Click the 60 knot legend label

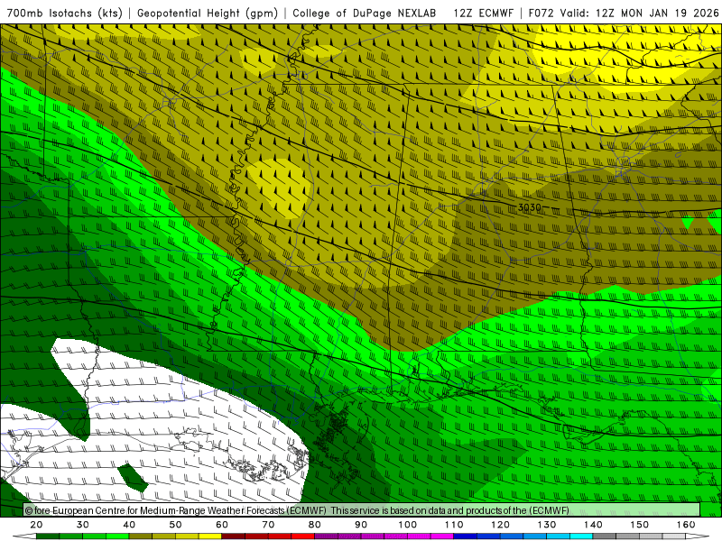click(222, 525)
